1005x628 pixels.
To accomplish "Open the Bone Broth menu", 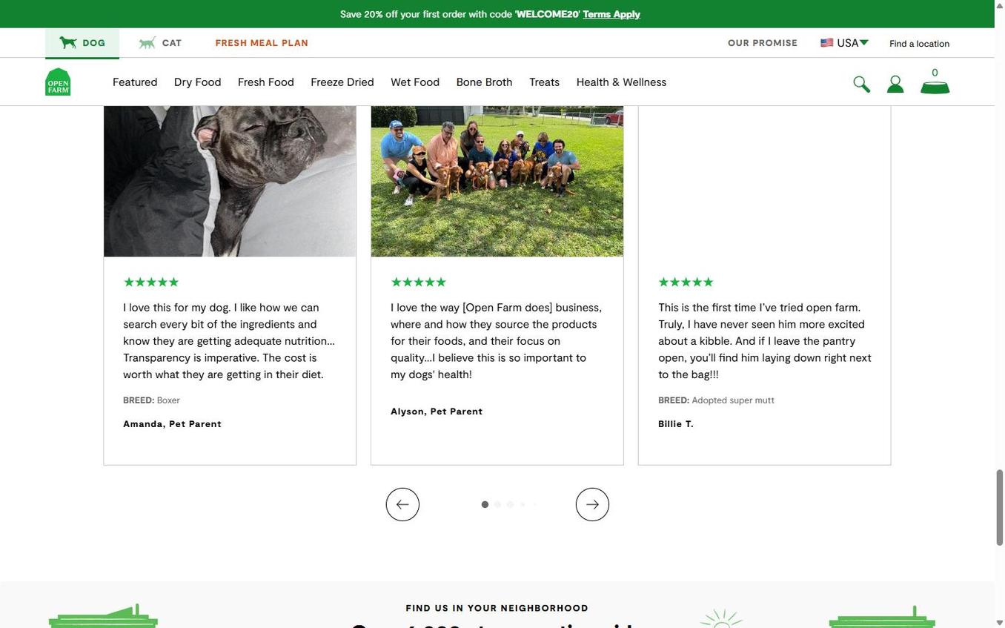I will pos(484,82).
